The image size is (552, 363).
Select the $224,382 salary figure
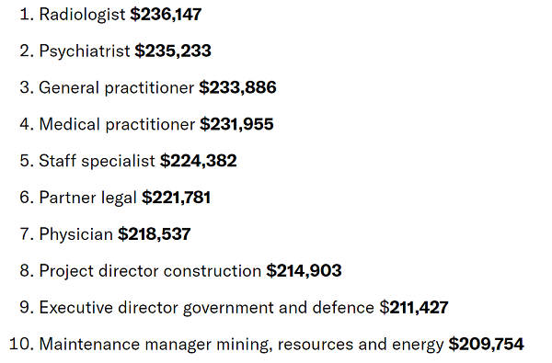tap(198, 161)
